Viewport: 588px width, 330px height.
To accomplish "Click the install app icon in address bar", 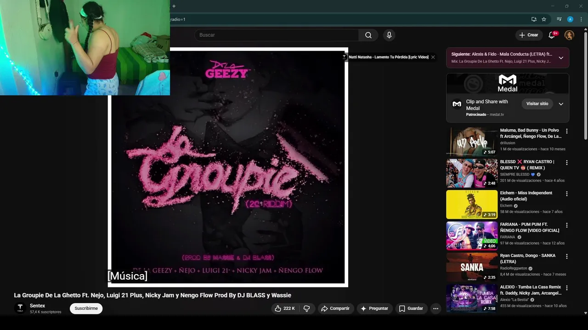I will pyautogui.click(x=534, y=19).
